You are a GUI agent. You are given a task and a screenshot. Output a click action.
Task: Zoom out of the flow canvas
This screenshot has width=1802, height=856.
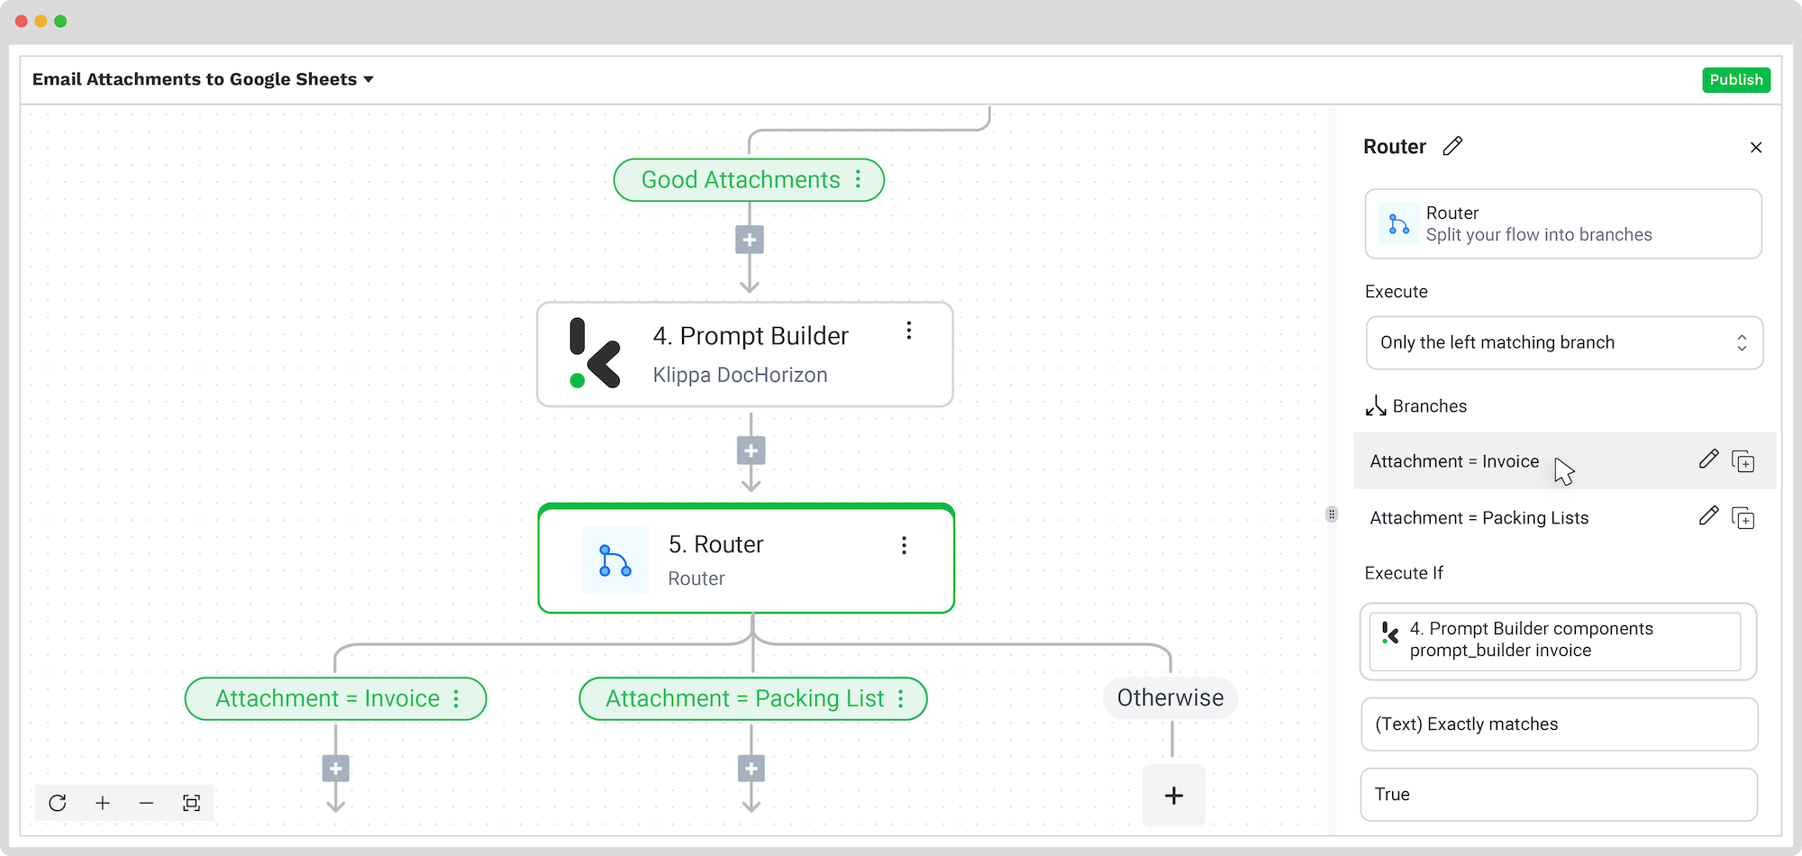(147, 803)
